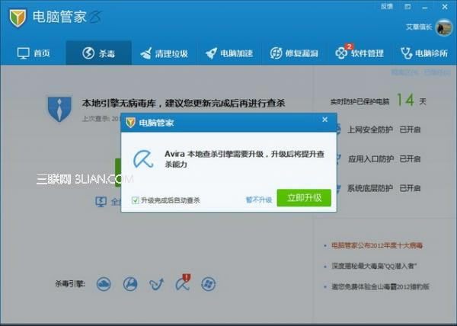Click the user avatar at top right

click(443, 27)
